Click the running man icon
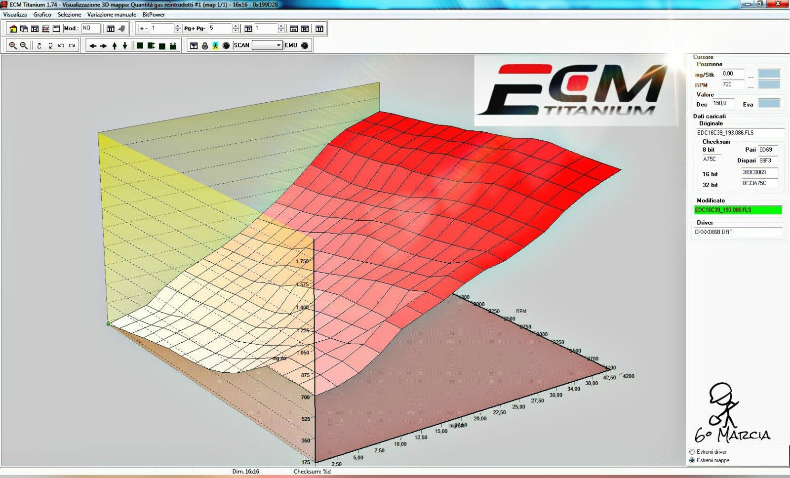The width and height of the screenshot is (790, 478). click(x=215, y=45)
